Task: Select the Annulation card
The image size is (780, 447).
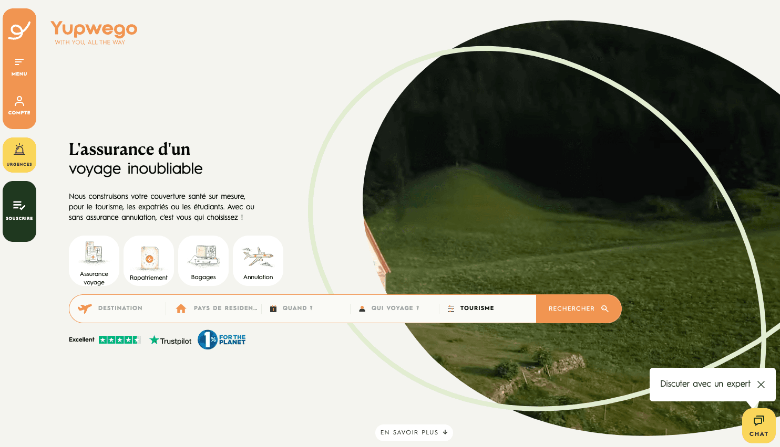Action: click(x=258, y=260)
